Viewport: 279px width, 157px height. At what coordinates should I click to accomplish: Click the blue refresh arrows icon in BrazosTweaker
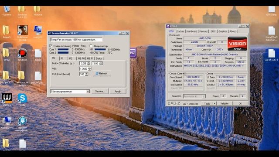click(97, 73)
